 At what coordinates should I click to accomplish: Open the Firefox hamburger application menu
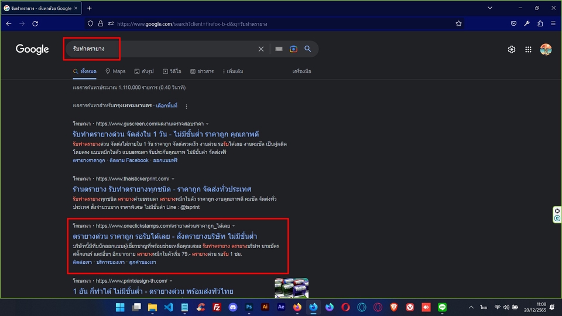(553, 23)
